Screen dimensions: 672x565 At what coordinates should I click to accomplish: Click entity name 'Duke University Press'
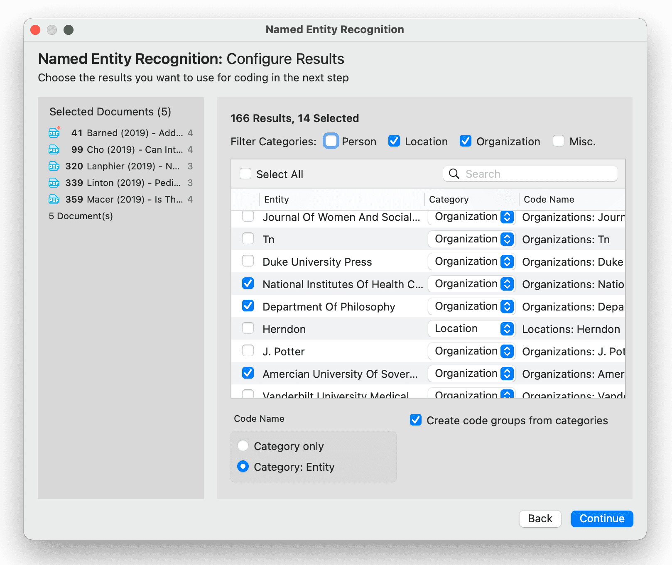click(x=317, y=262)
